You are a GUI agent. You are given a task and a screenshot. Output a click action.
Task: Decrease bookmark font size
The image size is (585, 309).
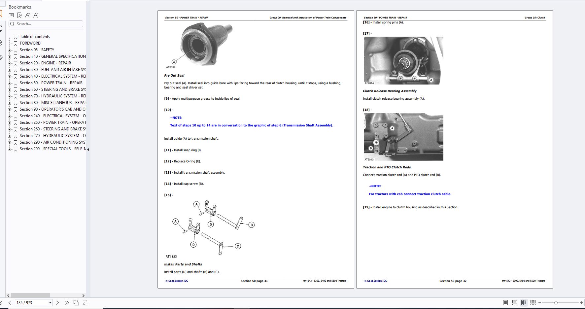point(36,15)
